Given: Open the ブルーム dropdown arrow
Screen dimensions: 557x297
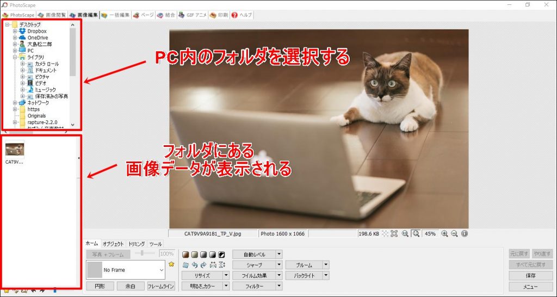Looking at the screenshot, I should tap(326, 265).
